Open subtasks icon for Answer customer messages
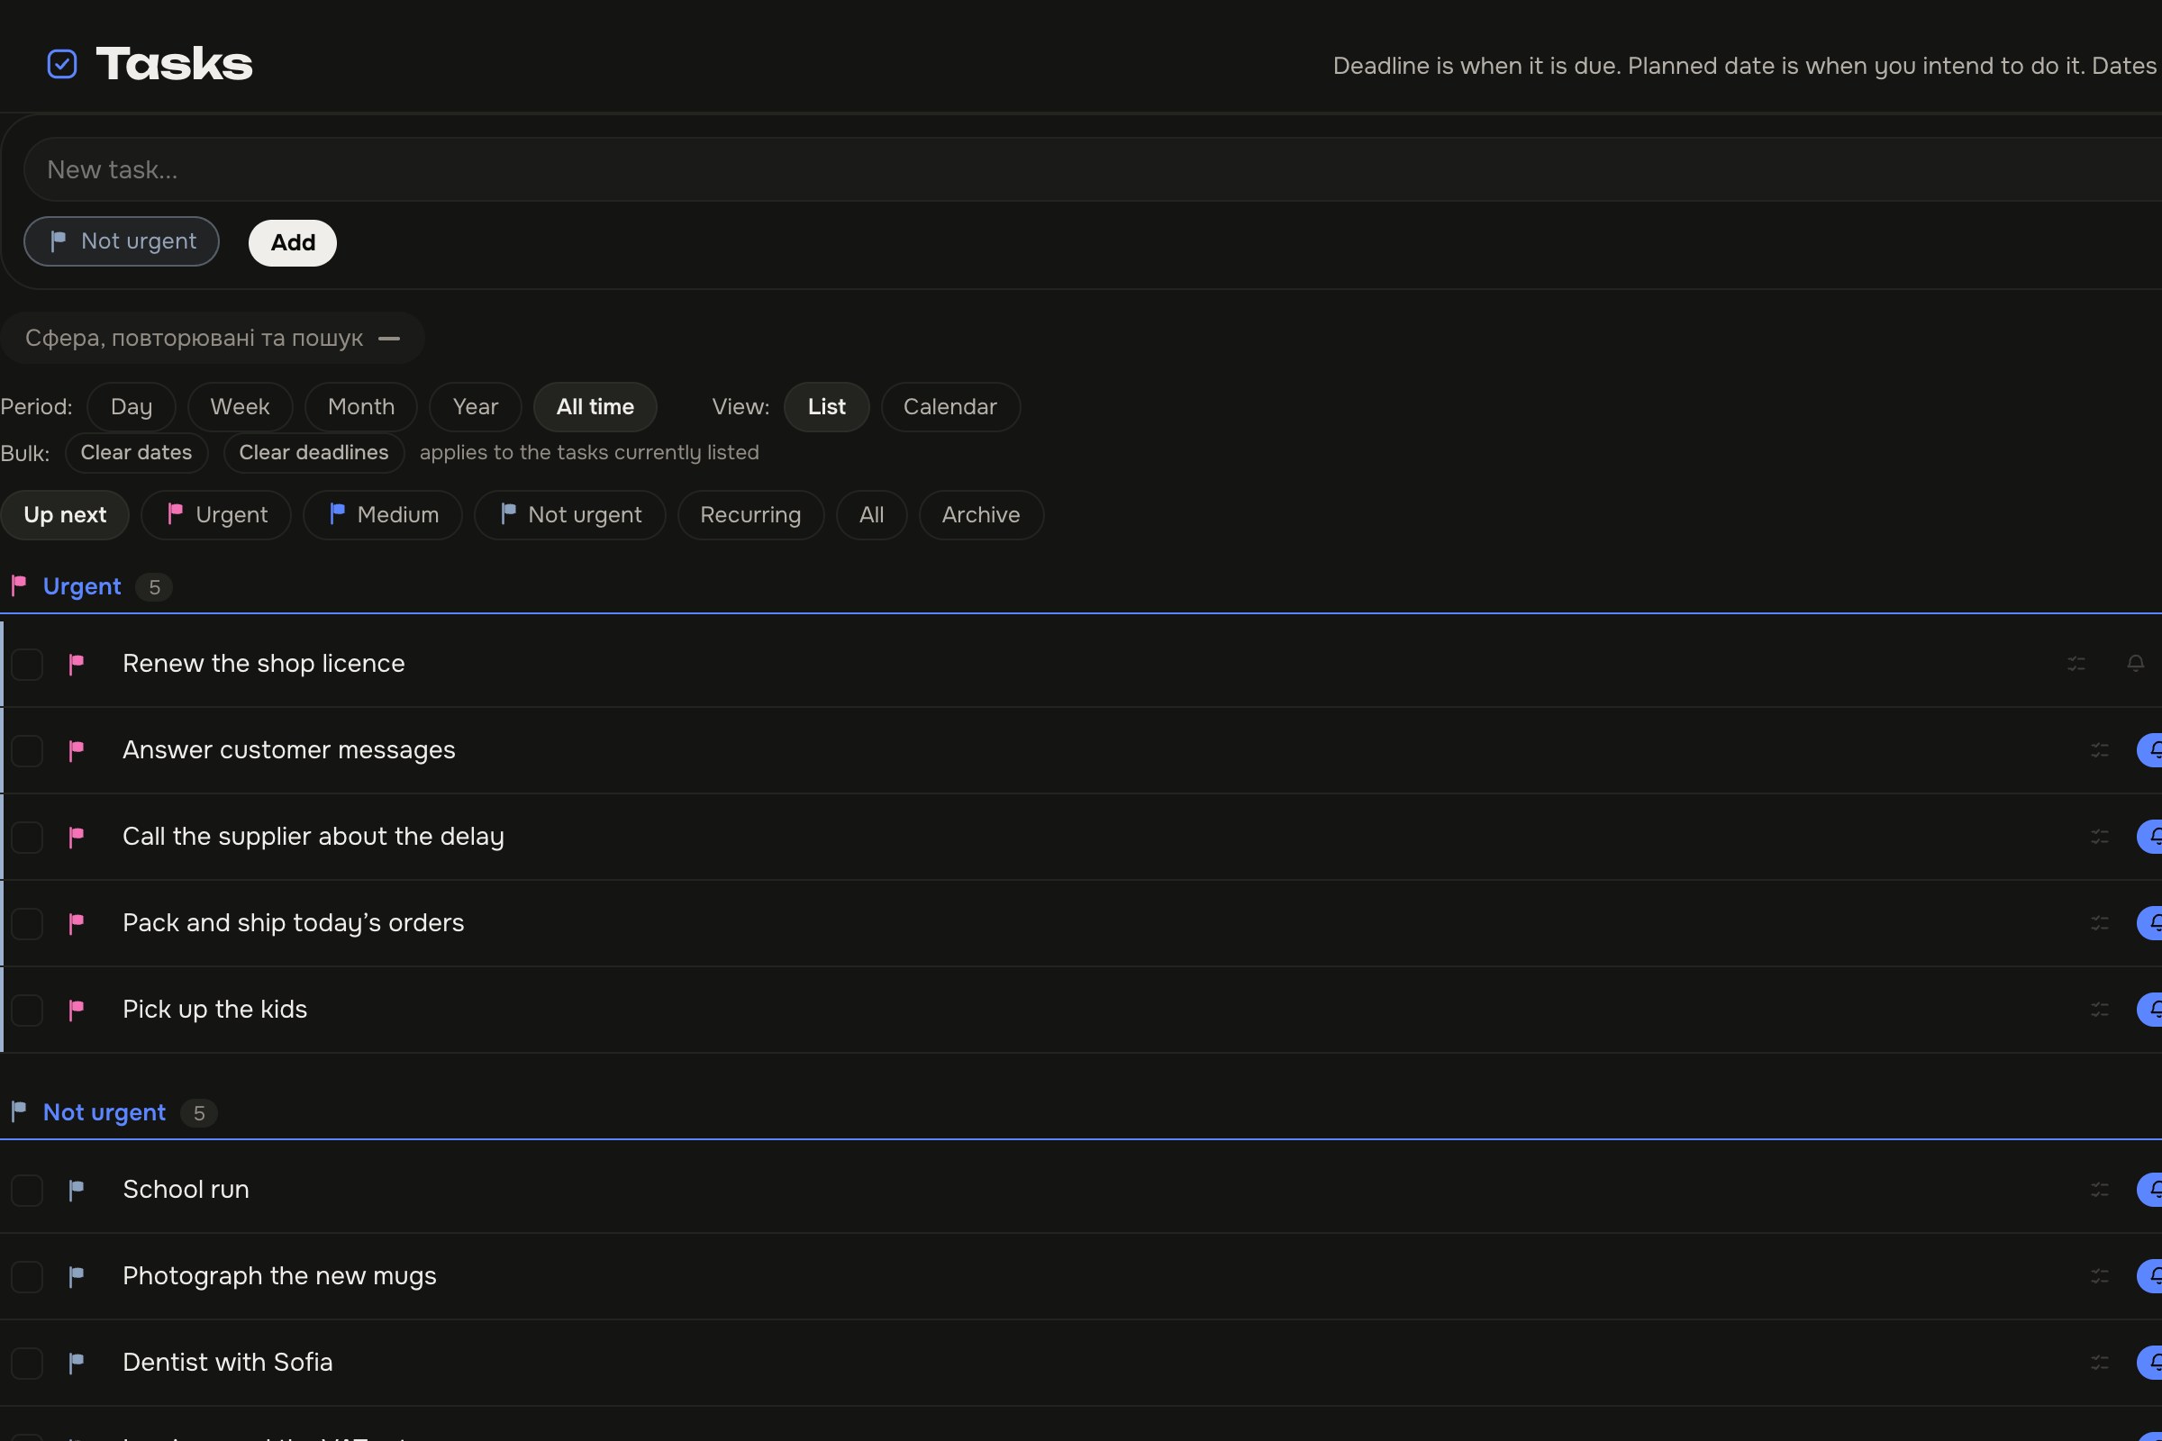Viewport: 2162px width, 1441px height. (x=2100, y=751)
